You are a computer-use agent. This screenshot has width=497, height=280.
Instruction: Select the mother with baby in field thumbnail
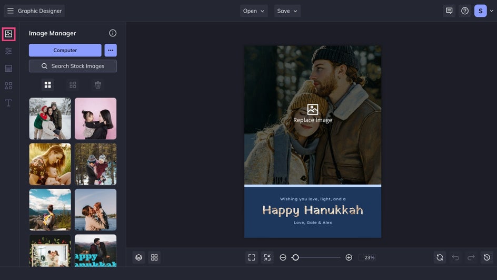click(x=50, y=164)
